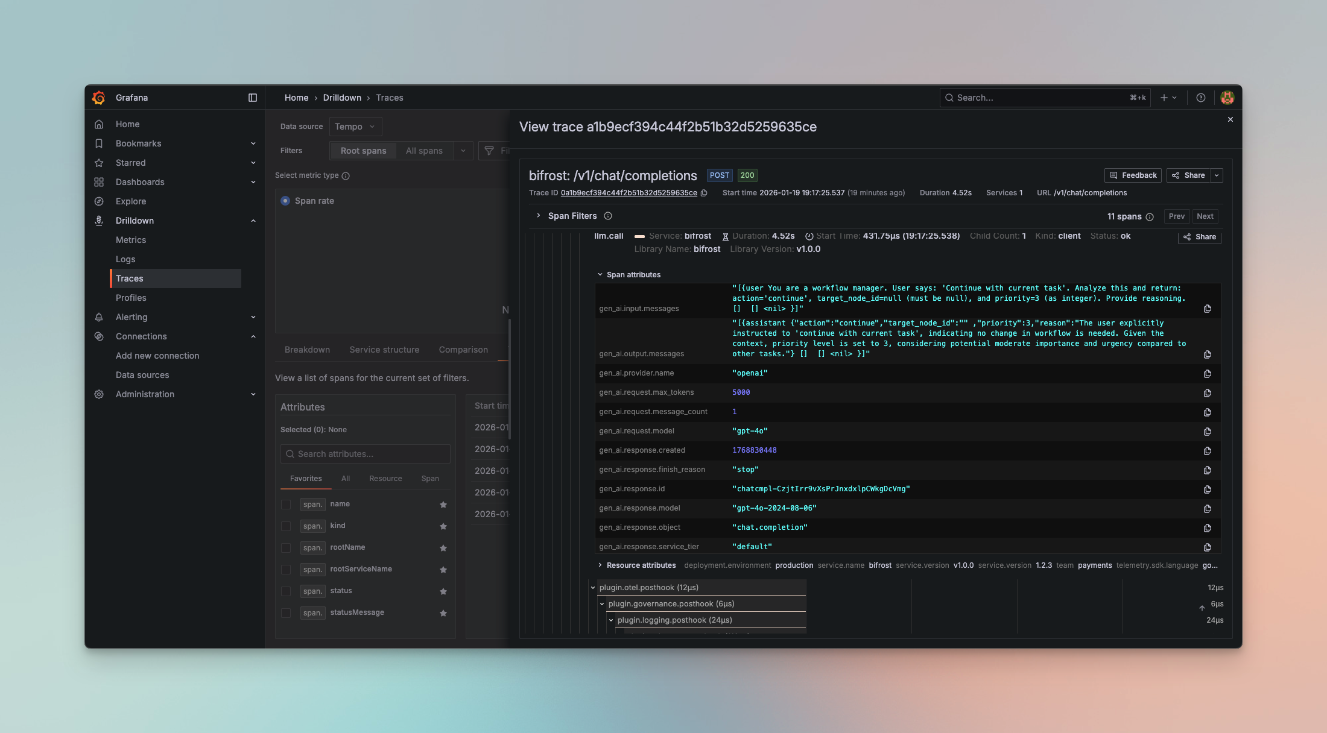Copy the trace ID using the copy icon
The image size is (1327, 733).
705,193
